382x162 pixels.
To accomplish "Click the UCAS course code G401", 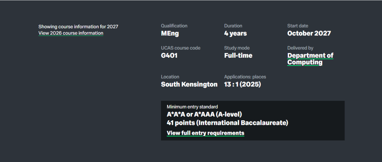I will tap(169, 56).
